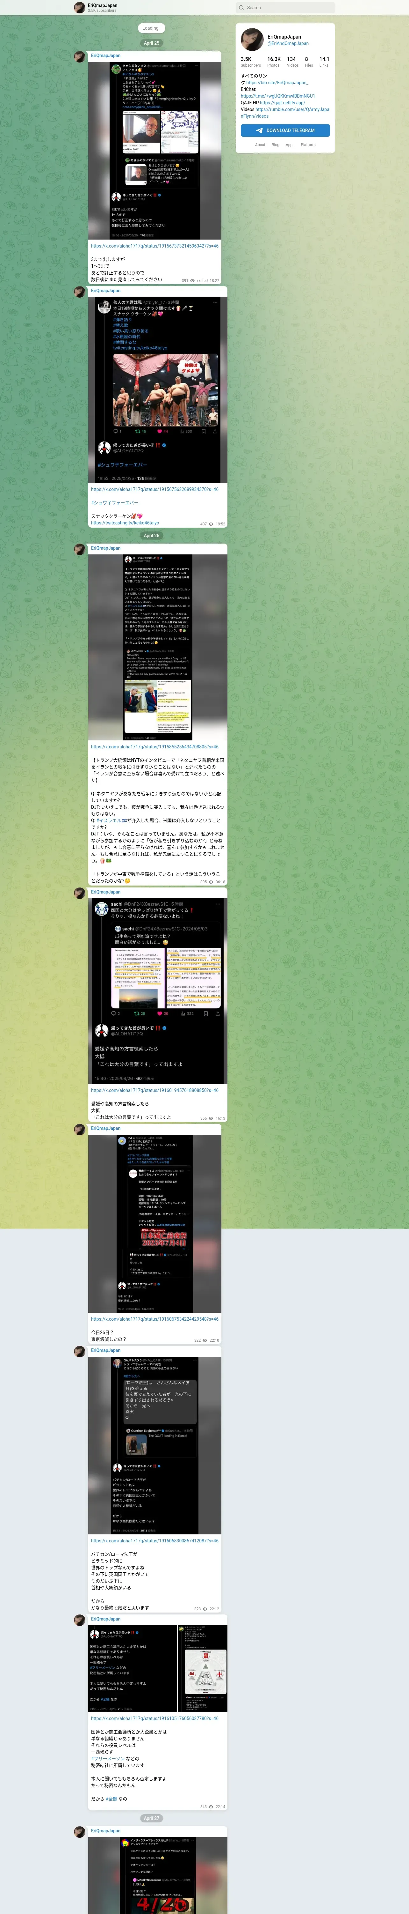Open x.com link ending 1916068300867412087
Viewport: 409px width, 1914px height.
pos(154,1541)
